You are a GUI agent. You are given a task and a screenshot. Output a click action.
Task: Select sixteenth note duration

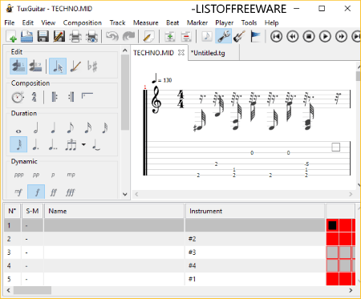click(x=87, y=127)
